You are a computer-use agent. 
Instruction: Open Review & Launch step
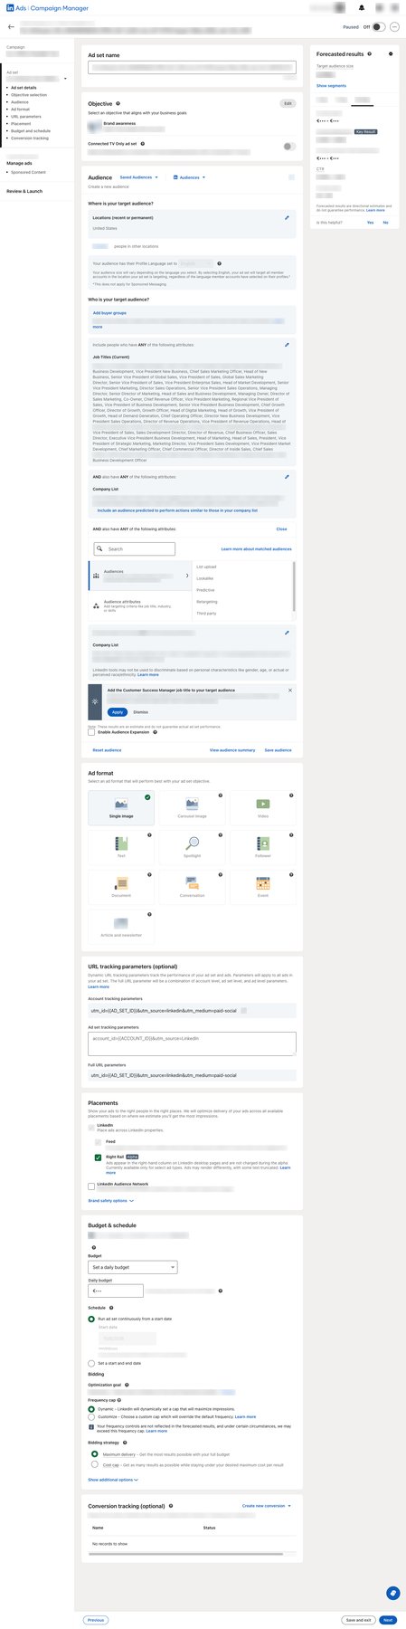coord(24,191)
